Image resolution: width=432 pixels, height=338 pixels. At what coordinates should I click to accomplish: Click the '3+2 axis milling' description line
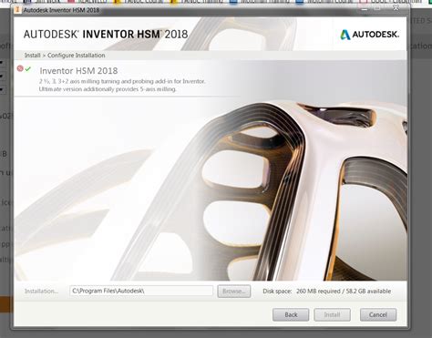pyautogui.click(x=122, y=81)
